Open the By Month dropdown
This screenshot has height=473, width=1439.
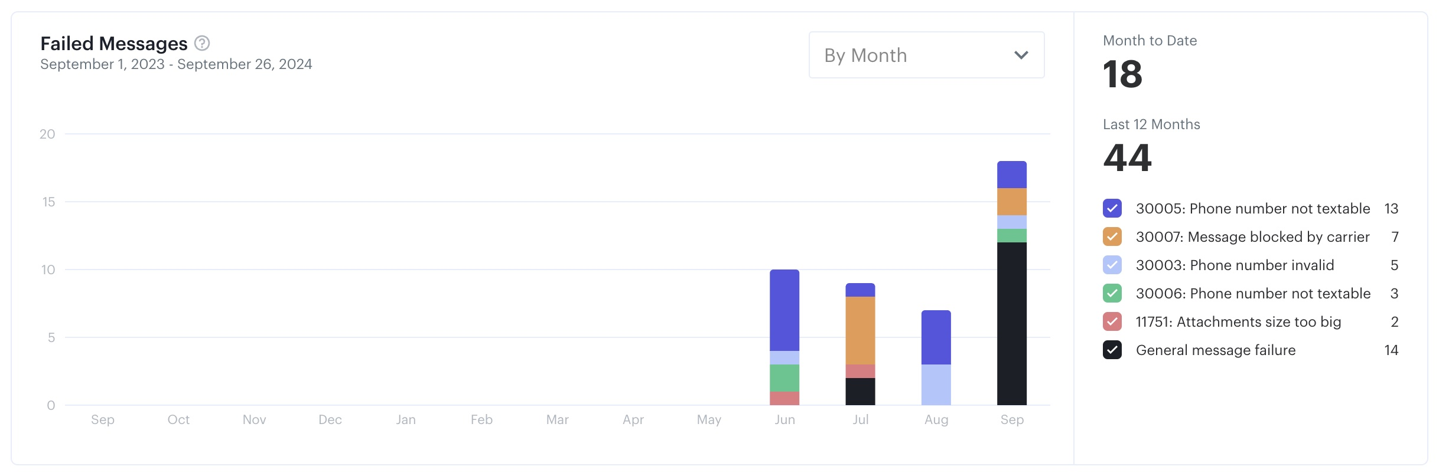(925, 55)
